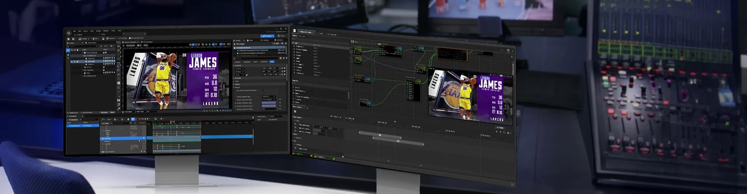Click the add Animation button
Viewport: 747px width, 194px height.
pos(74,120)
